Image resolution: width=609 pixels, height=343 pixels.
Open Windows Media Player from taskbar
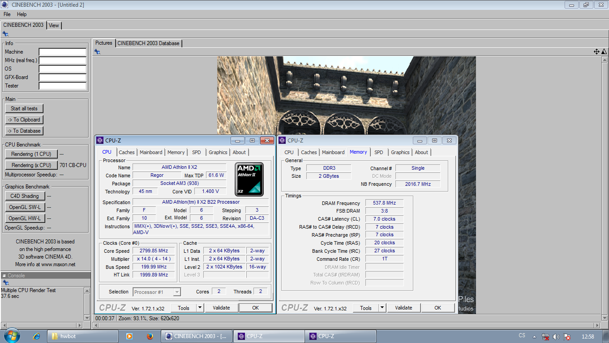pyautogui.click(x=129, y=336)
